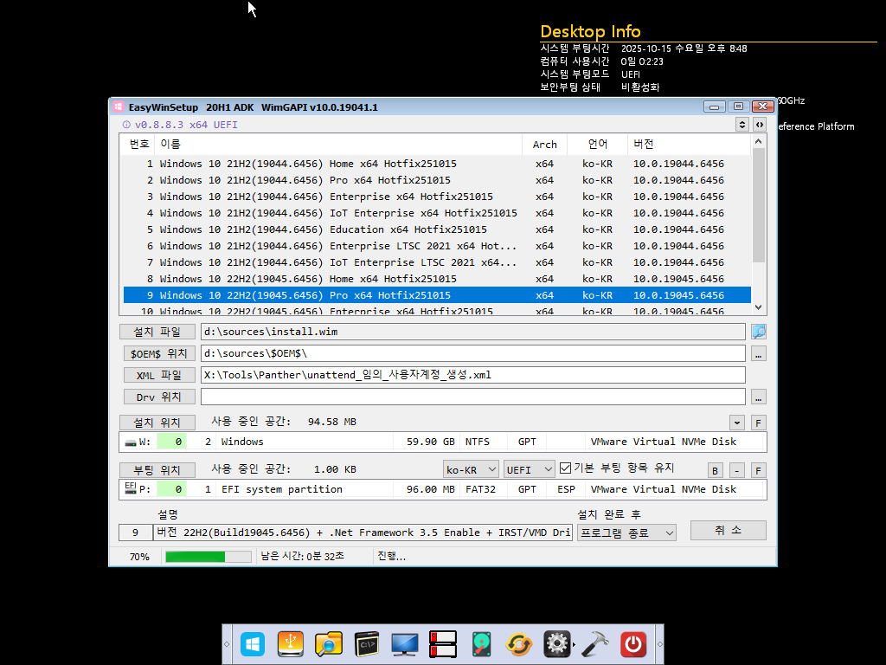Click the Drv 위치 button
Viewport: 886px width, 665px height.
(x=159, y=397)
